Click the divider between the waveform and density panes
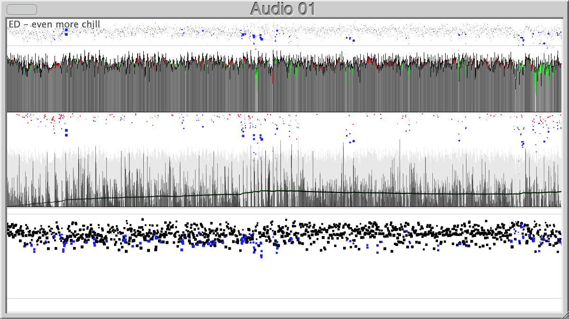Image resolution: width=569 pixels, height=319 pixels. coord(285,110)
